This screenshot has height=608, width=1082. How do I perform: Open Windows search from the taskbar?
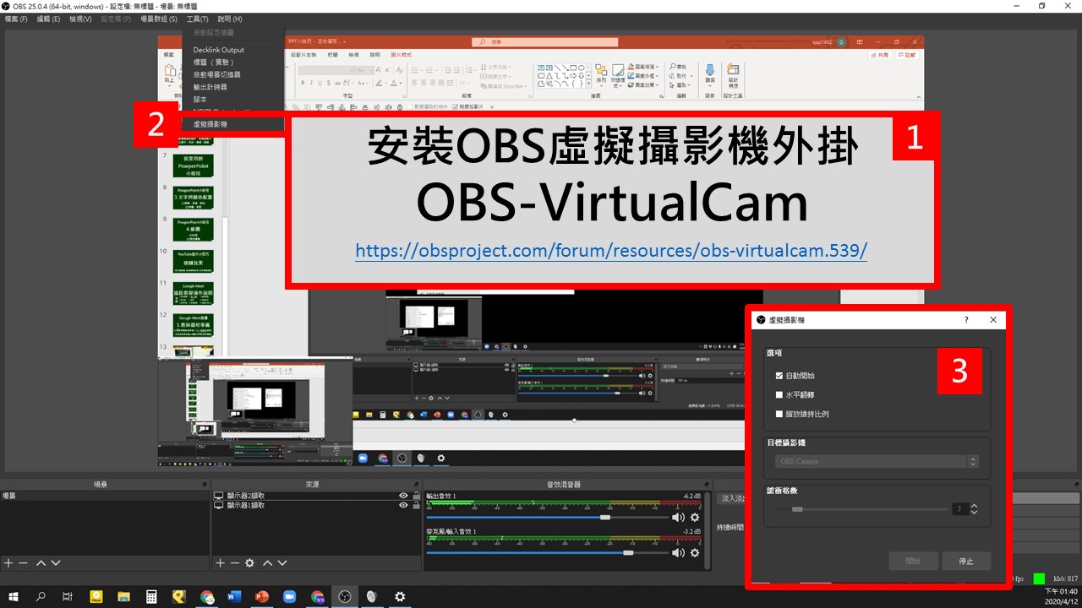[x=41, y=596]
